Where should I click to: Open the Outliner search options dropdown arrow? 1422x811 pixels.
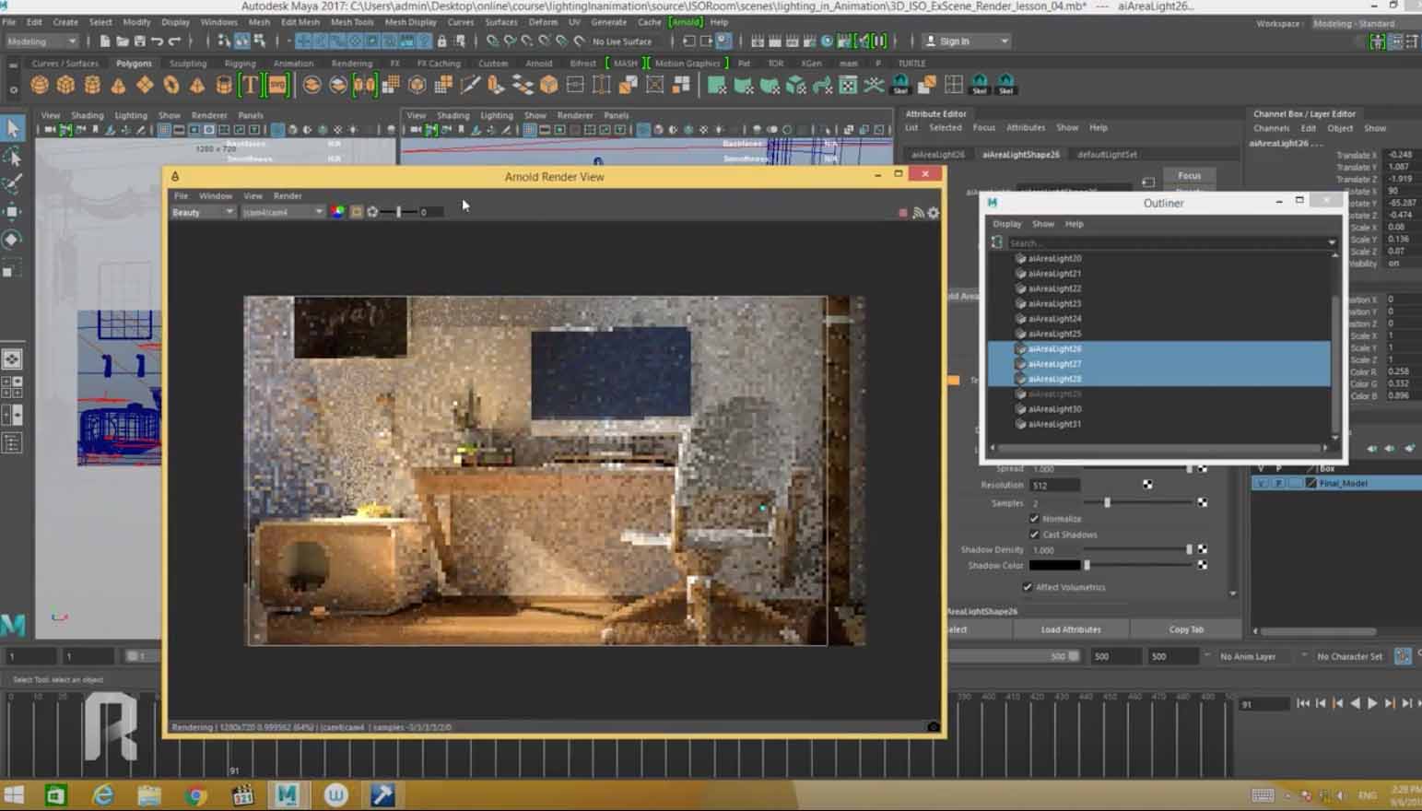[1332, 242]
